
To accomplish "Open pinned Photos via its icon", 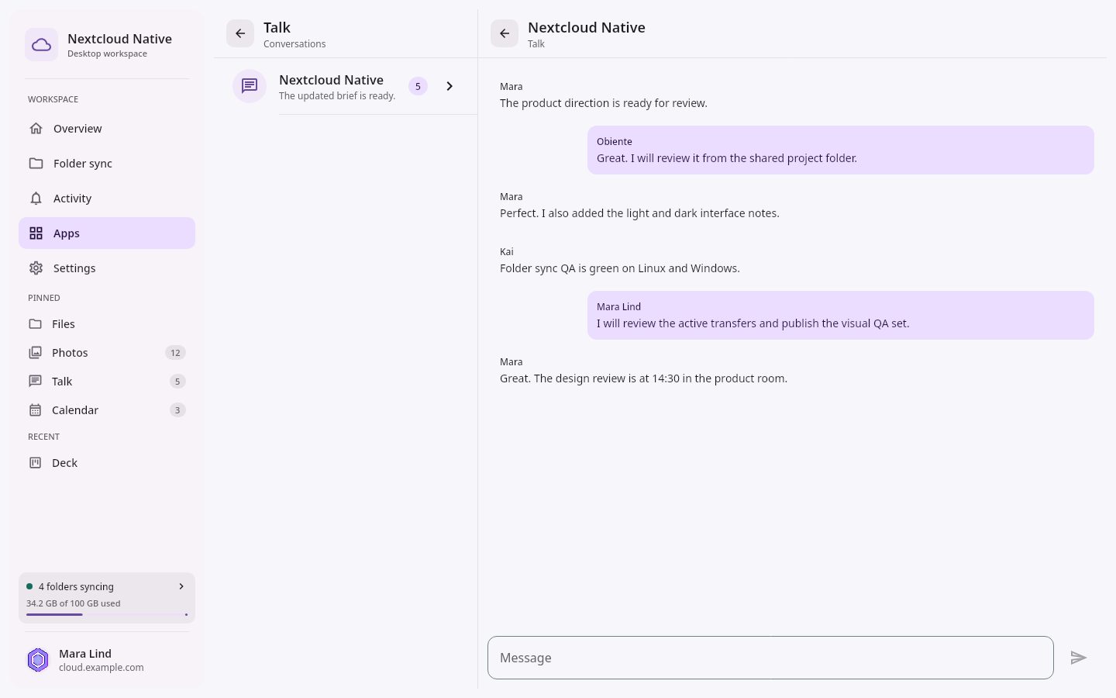I will coord(35,353).
